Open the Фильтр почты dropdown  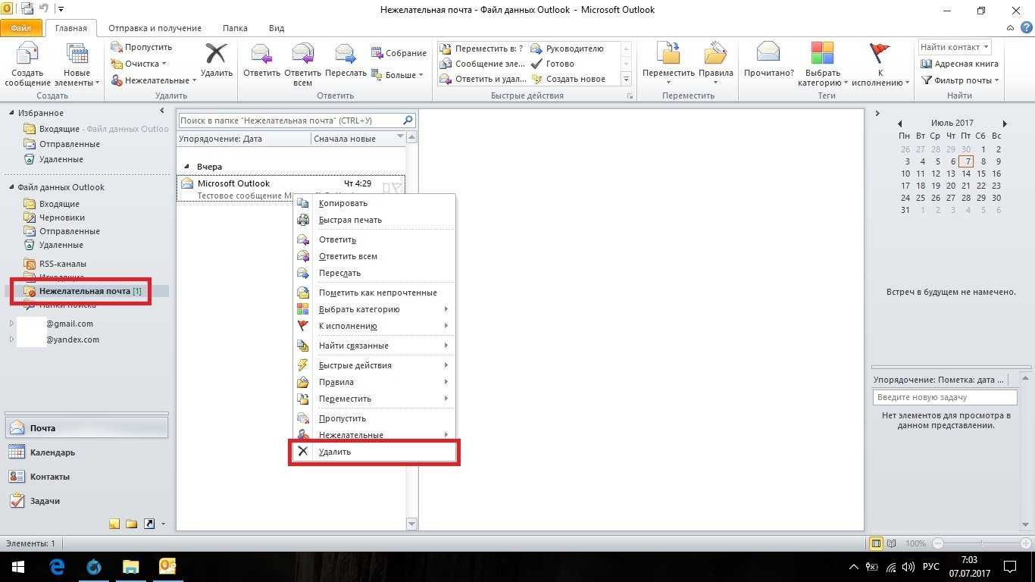[x=959, y=80]
